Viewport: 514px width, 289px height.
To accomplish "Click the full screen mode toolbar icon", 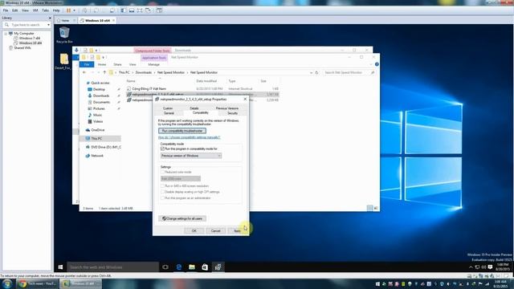I will pyautogui.click(x=140, y=10).
